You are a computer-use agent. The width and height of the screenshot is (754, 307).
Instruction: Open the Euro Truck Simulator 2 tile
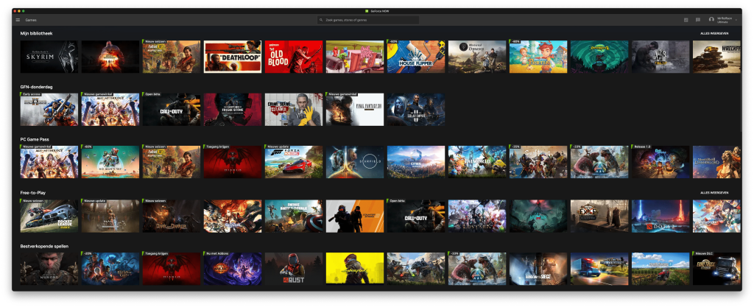click(716, 269)
